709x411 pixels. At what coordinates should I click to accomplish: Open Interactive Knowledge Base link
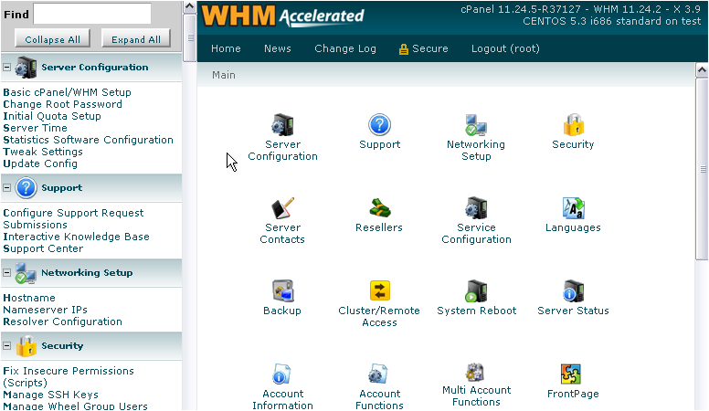(x=76, y=237)
